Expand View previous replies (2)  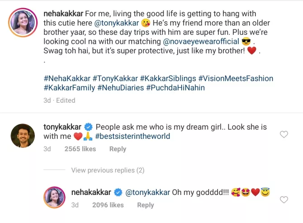(x=108, y=170)
